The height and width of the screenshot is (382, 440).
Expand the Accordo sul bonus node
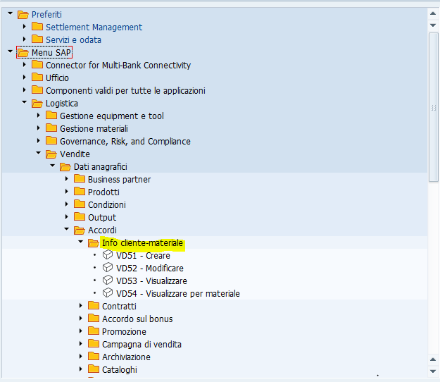[81, 319]
